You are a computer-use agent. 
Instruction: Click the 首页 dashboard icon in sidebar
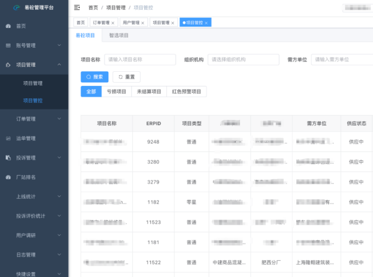pos(8,27)
